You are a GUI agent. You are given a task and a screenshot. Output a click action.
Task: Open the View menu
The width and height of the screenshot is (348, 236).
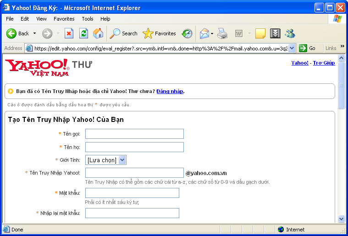coord(42,19)
